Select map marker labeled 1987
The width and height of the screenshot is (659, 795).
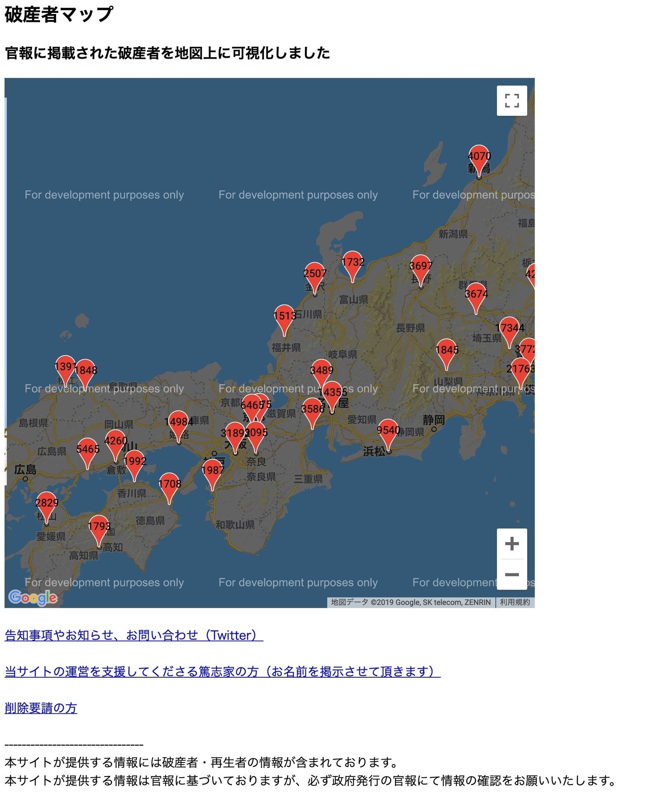pos(212,475)
